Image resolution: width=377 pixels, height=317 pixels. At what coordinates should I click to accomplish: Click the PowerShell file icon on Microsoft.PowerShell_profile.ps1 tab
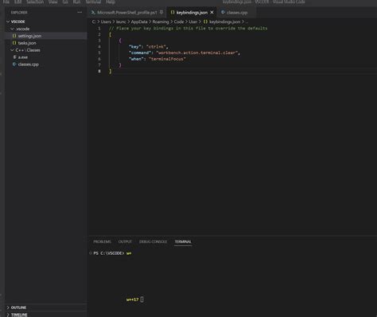pyautogui.click(x=93, y=12)
